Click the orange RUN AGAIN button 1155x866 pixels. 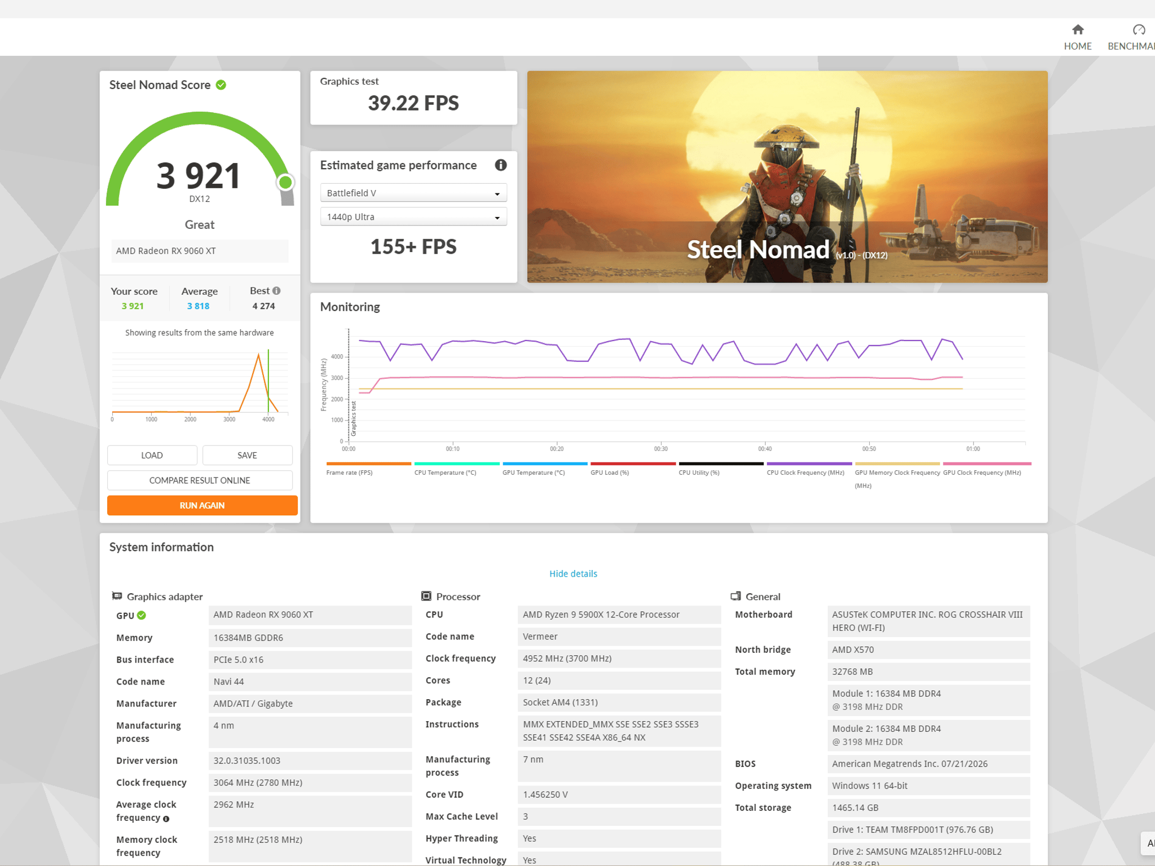(x=202, y=505)
